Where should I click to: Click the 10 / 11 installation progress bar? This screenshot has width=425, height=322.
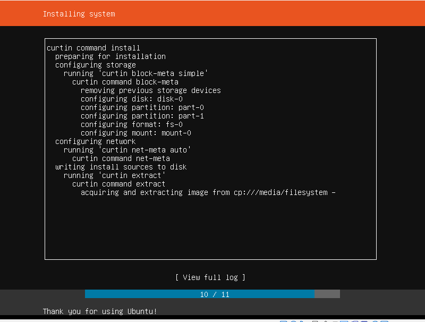(x=212, y=294)
